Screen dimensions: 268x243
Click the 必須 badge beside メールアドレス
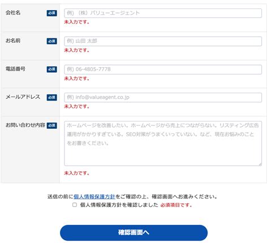pyautogui.click(x=52, y=97)
